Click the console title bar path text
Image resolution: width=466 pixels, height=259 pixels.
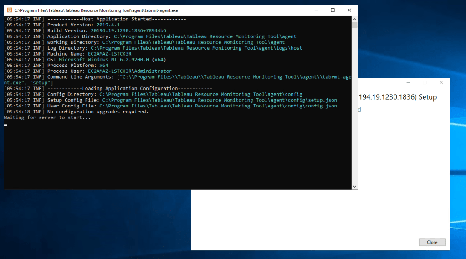tap(96, 10)
